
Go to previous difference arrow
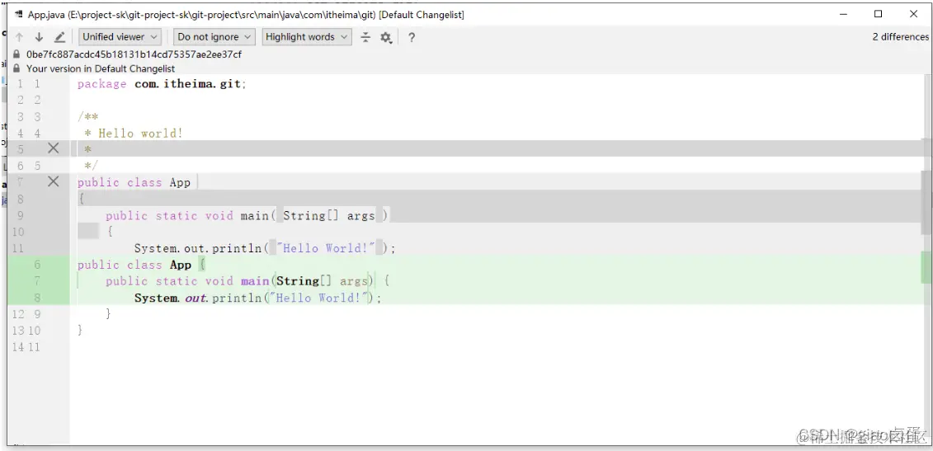pyautogui.click(x=20, y=37)
